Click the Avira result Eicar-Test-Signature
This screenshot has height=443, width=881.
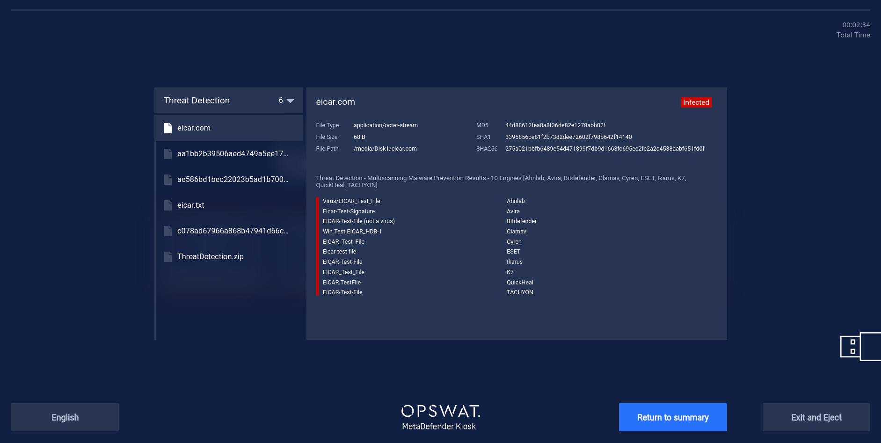pos(349,211)
